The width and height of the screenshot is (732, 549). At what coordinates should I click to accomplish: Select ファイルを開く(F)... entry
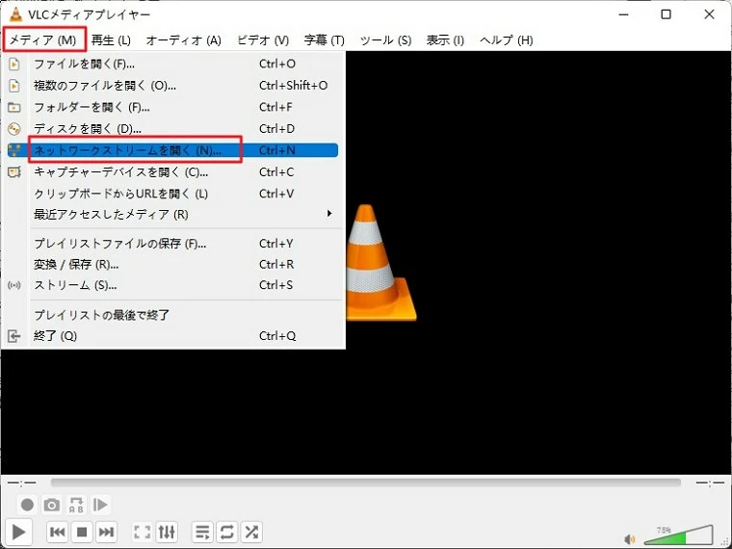[x=172, y=64]
